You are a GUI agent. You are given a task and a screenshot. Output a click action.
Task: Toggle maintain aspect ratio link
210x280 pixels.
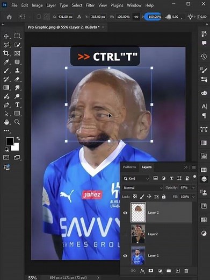point(136,17)
